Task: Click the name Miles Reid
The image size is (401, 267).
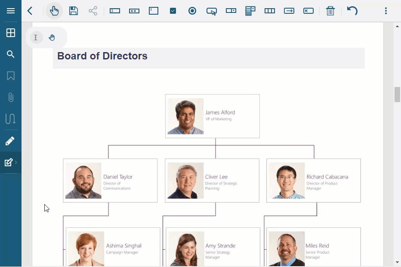Action: point(317,246)
